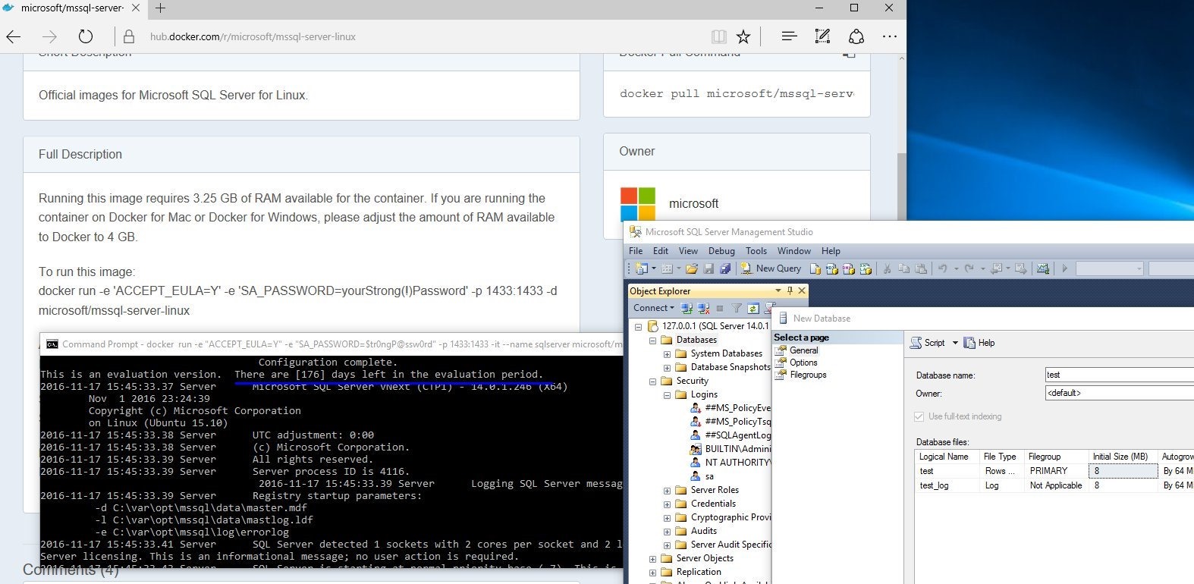
Task: Expand the Server Objects node
Action: pos(652,559)
